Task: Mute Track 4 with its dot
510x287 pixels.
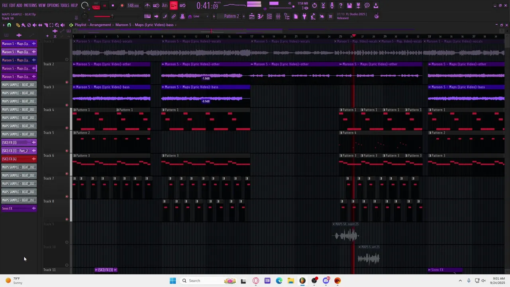Action: point(67,128)
